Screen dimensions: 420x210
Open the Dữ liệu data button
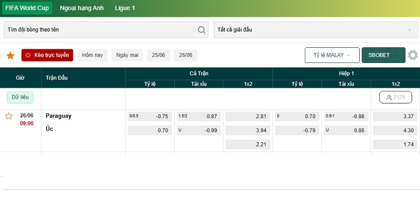(x=20, y=97)
